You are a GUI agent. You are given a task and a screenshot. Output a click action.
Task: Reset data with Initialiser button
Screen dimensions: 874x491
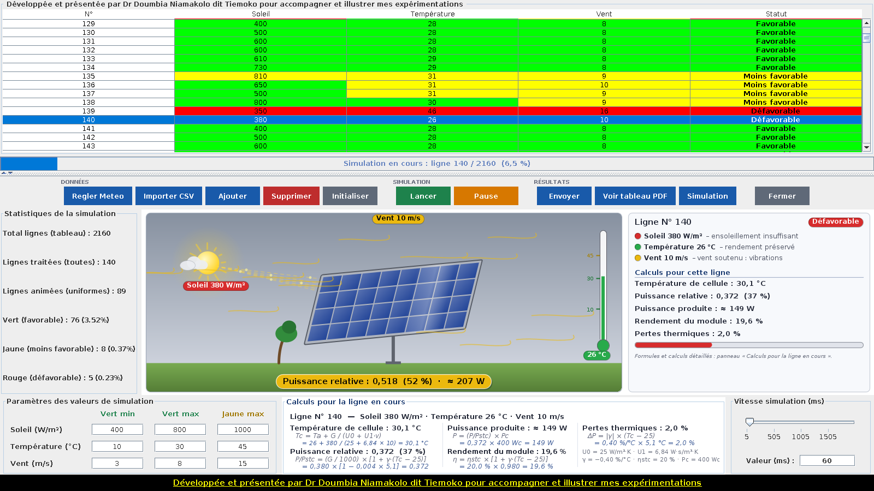(x=350, y=196)
